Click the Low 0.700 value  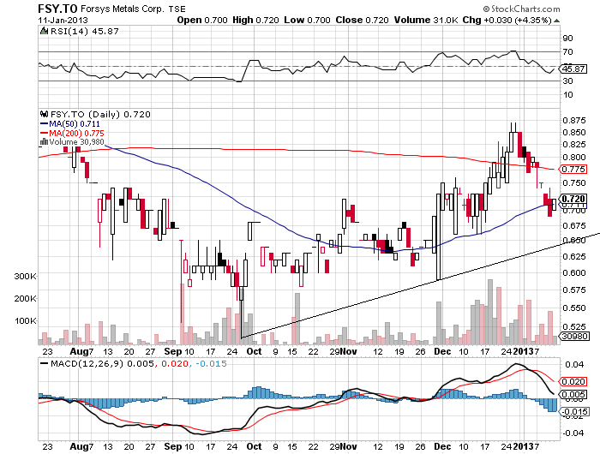307,20
